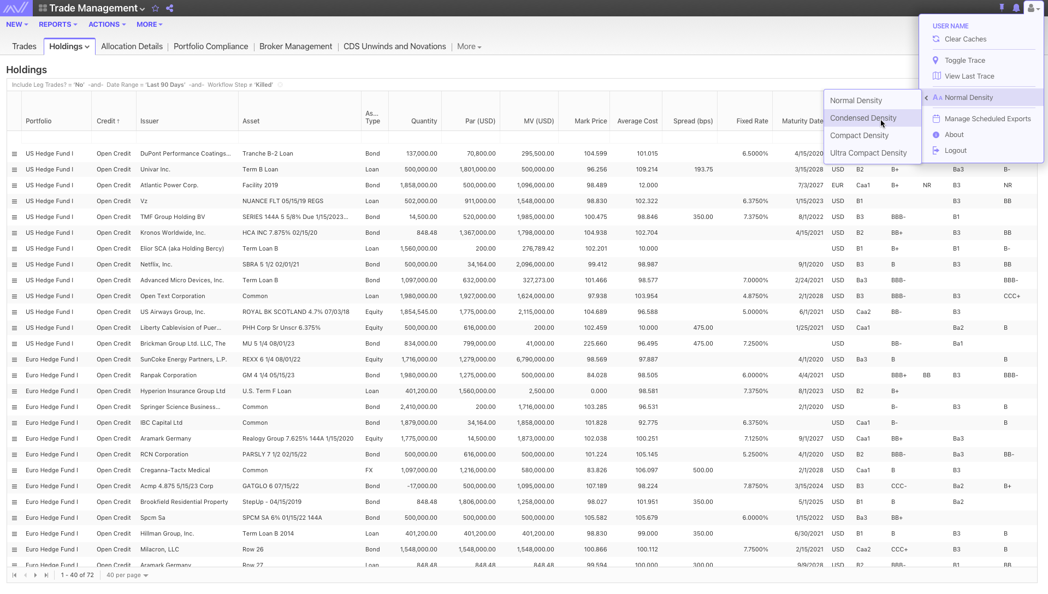Click the share icon beside Trade Management

pyautogui.click(x=169, y=8)
